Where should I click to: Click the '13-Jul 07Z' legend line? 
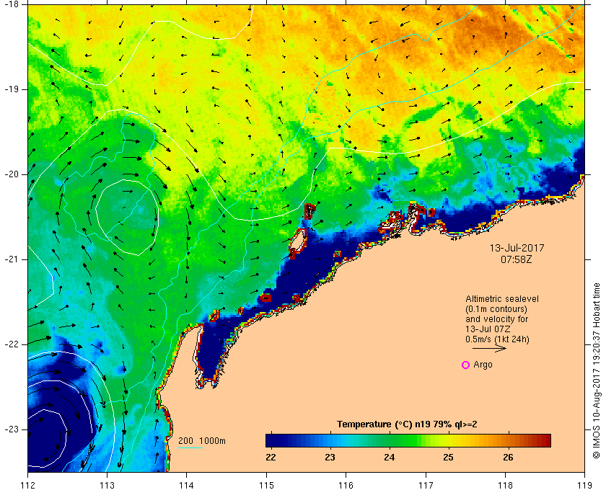(x=488, y=329)
